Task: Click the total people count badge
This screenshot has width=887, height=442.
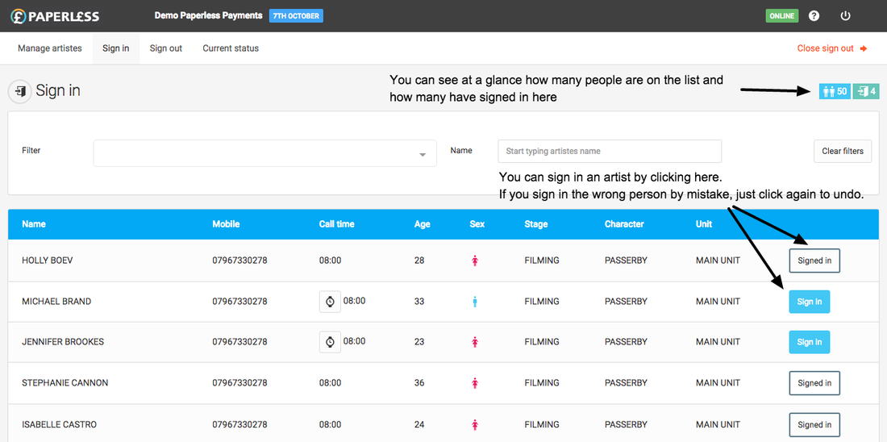Action: click(x=834, y=91)
